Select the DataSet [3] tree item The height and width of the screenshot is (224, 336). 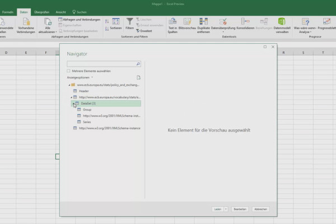coord(106,104)
